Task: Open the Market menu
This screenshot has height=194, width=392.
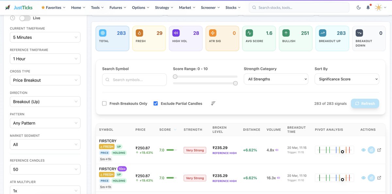Action: 187,8
